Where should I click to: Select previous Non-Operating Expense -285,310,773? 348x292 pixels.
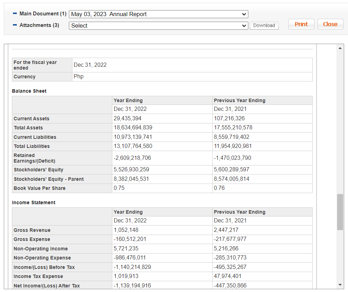[230, 258]
